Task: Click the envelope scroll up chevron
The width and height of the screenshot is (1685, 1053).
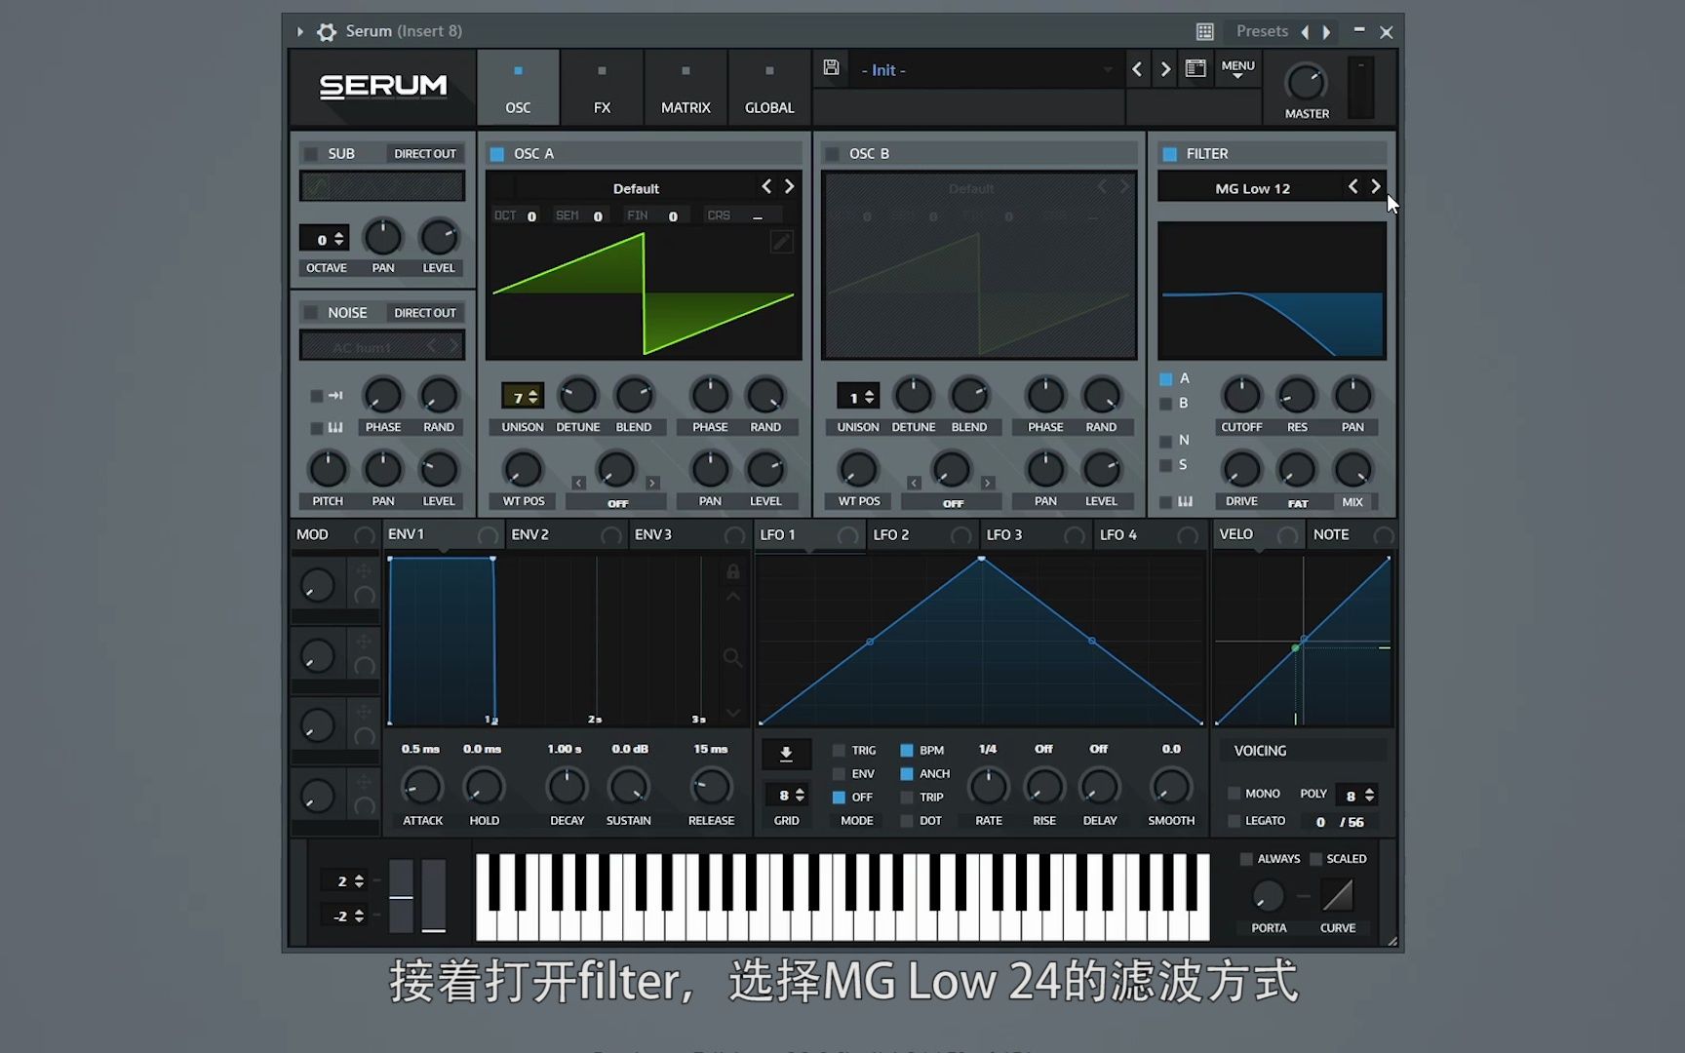Action: pyautogui.click(x=732, y=597)
